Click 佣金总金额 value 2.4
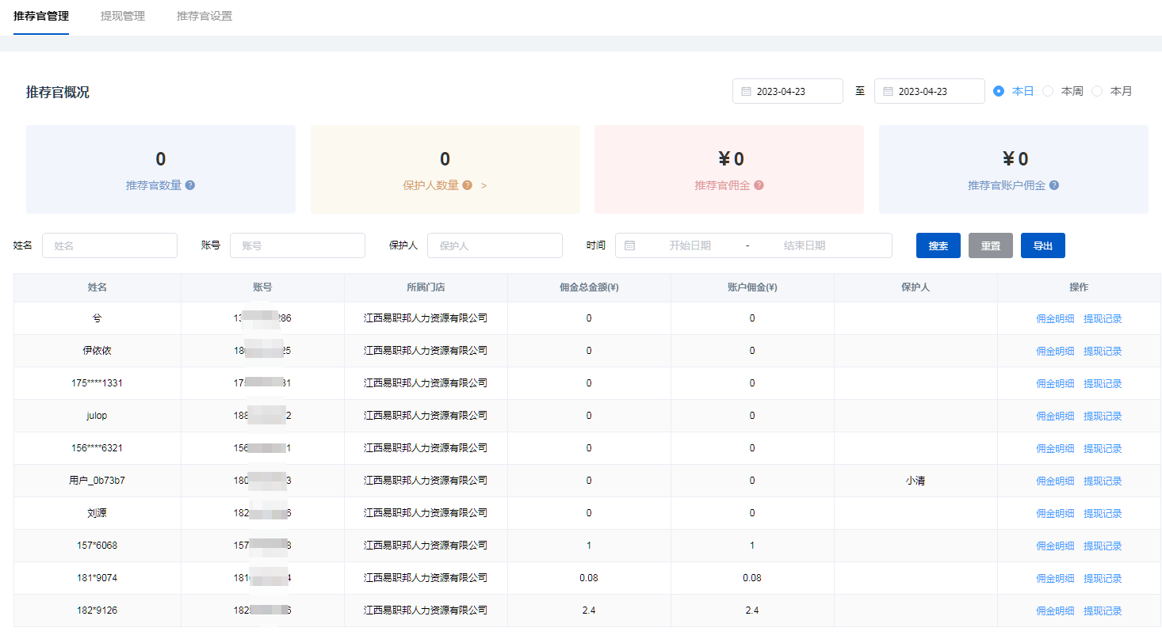The width and height of the screenshot is (1162, 639). pyautogui.click(x=589, y=610)
